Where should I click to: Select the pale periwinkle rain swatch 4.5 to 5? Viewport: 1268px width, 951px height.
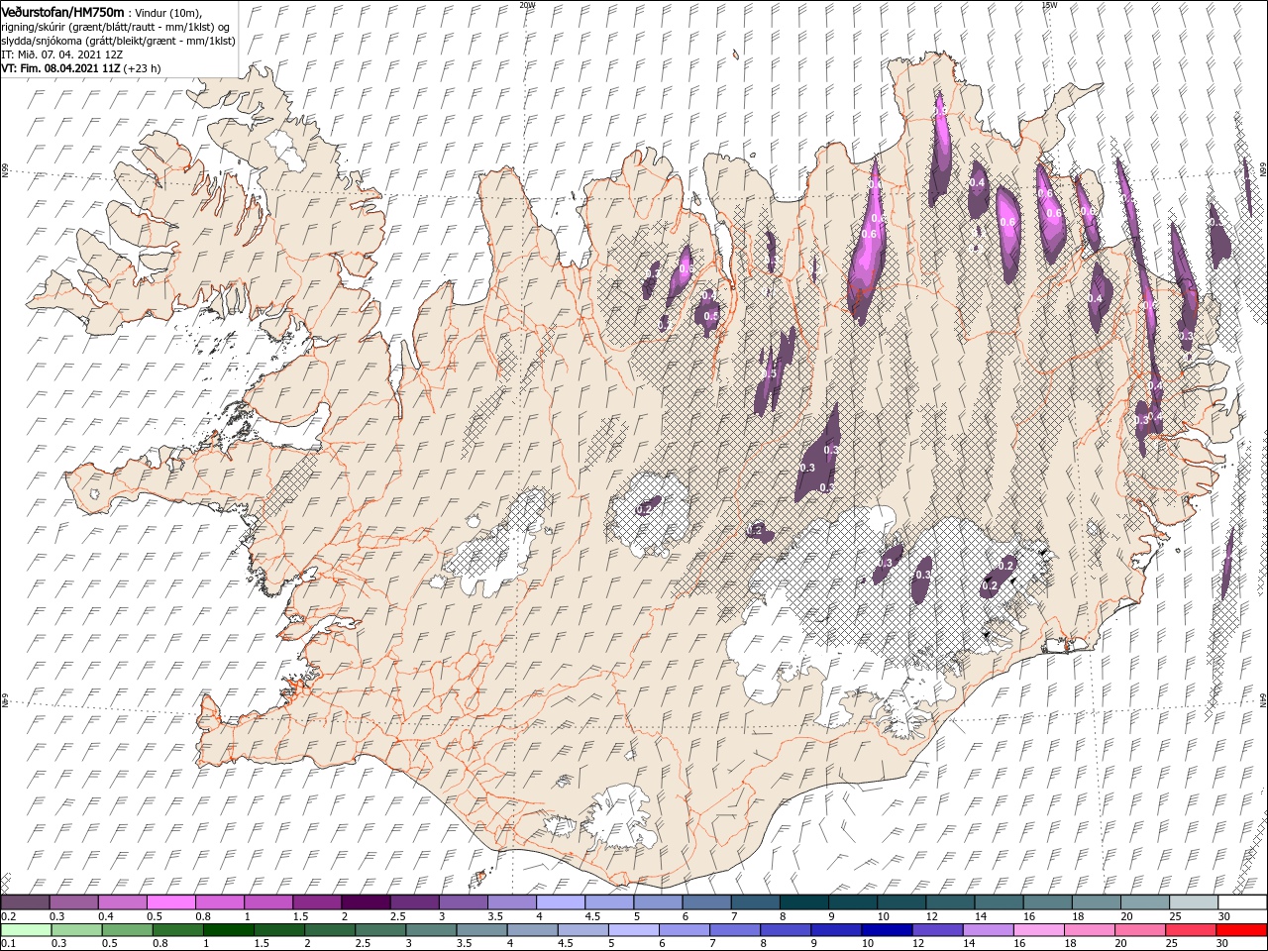pyautogui.click(x=582, y=929)
